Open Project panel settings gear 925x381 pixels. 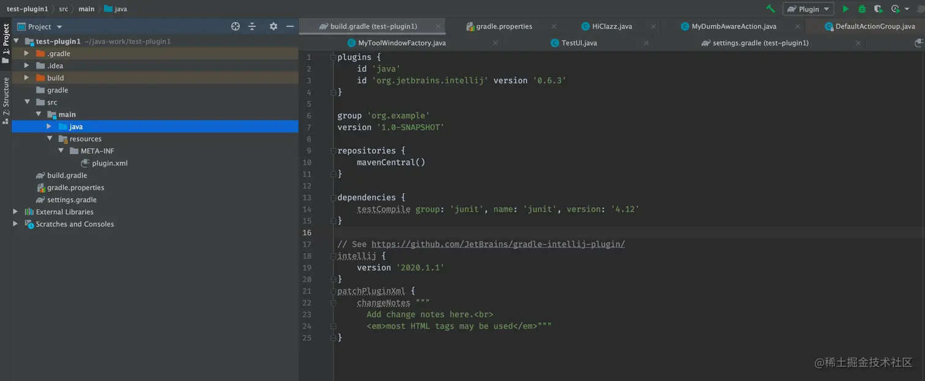273,26
